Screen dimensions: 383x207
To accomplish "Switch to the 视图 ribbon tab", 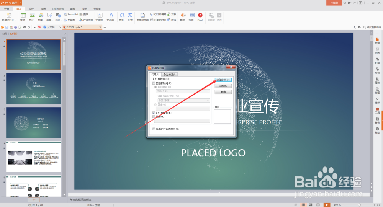I will [85, 9].
